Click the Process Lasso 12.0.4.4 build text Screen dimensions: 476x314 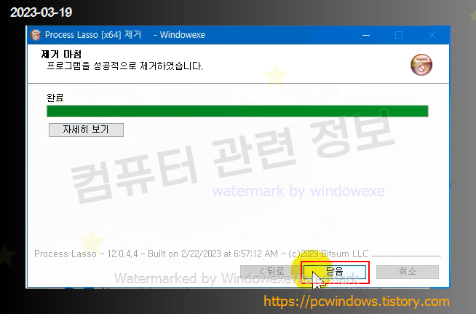coord(202,254)
